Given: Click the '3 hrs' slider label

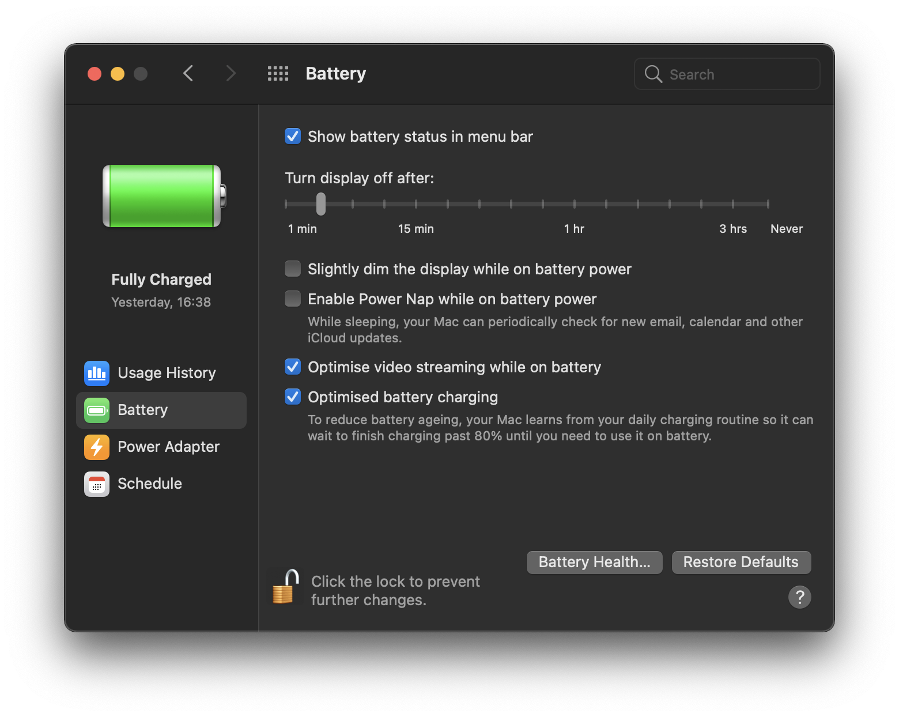Looking at the screenshot, I should [x=733, y=229].
